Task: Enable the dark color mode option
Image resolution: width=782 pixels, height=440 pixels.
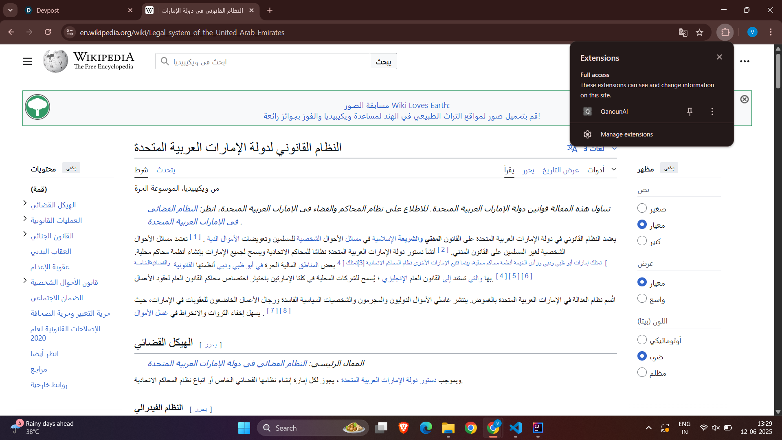Action: [x=642, y=372]
